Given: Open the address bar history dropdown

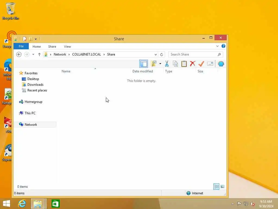Looking at the screenshot, I should (156, 54).
